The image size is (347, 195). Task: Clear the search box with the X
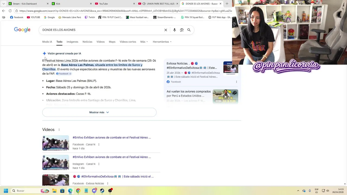[x=166, y=30]
